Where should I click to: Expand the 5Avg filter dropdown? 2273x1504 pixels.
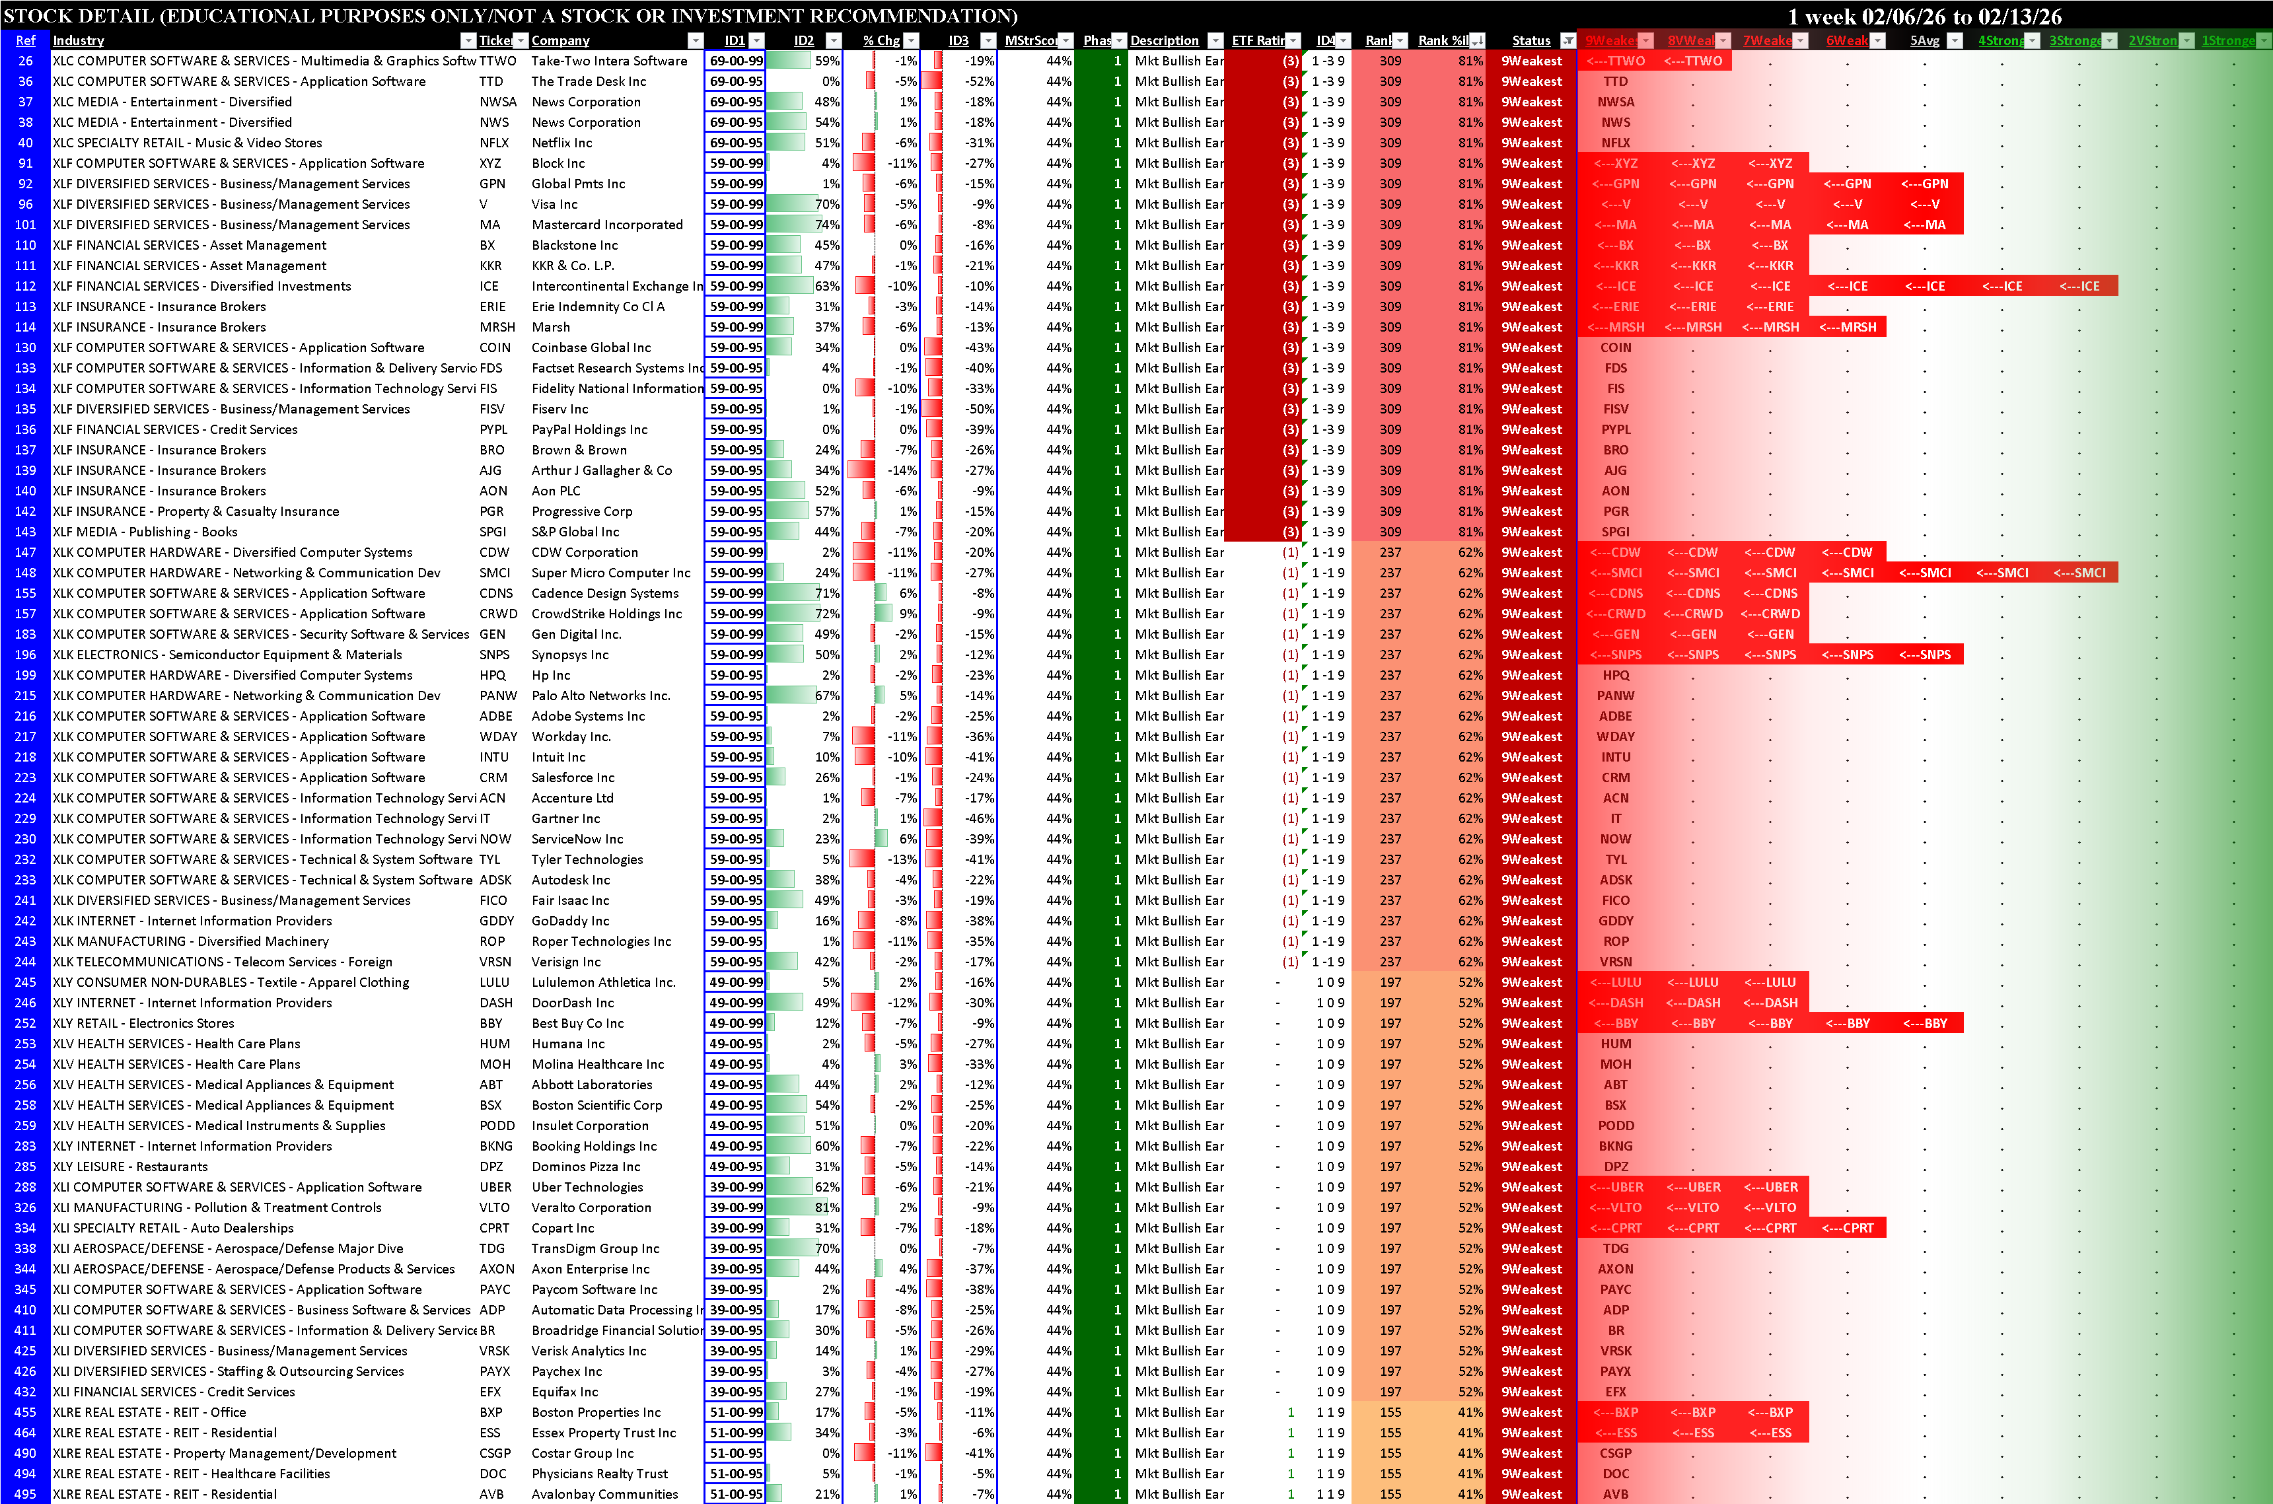(x=1955, y=40)
